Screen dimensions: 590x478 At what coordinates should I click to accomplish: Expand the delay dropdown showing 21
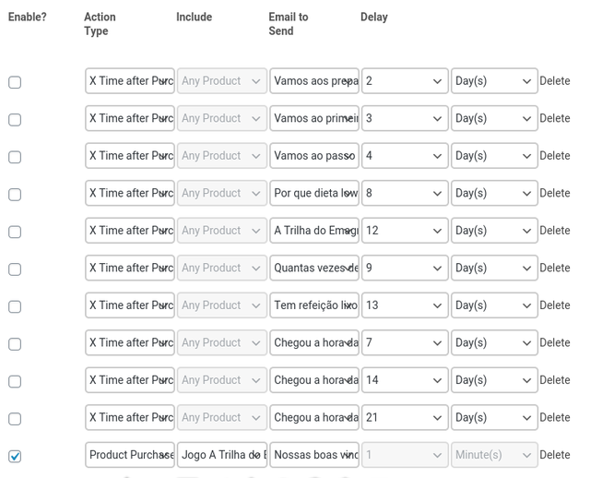click(405, 417)
